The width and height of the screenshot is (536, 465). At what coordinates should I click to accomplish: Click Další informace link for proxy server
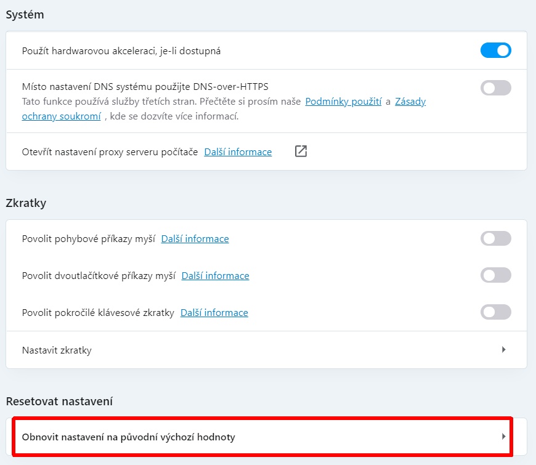238,152
